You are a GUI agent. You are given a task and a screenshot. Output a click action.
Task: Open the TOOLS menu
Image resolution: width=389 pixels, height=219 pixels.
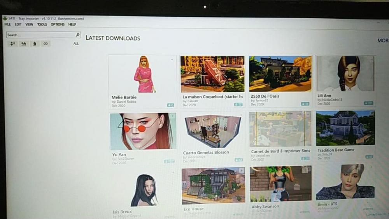point(42,24)
